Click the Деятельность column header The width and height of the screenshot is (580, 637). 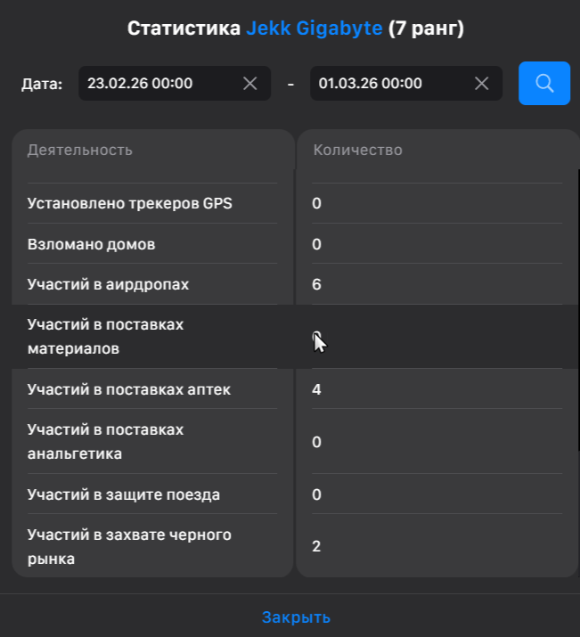click(80, 150)
